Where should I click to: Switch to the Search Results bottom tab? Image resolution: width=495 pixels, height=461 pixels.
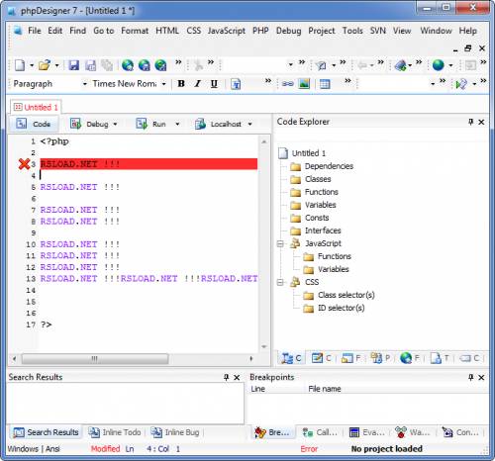point(46,432)
